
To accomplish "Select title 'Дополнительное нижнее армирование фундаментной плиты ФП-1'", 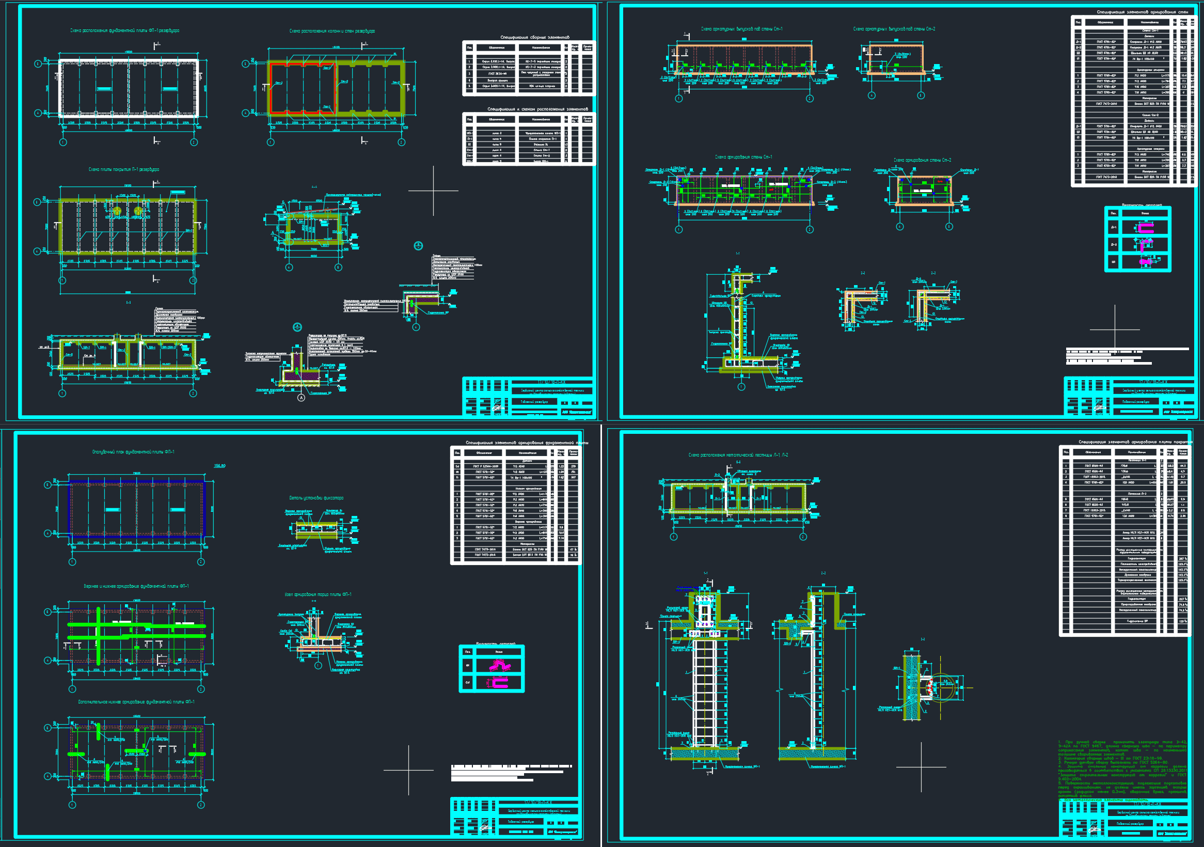I will (136, 702).
